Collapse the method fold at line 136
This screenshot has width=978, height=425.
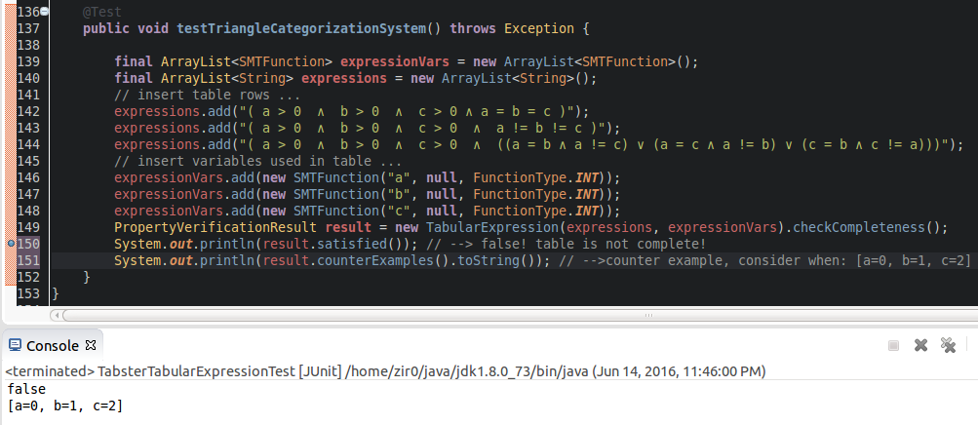[x=44, y=12]
